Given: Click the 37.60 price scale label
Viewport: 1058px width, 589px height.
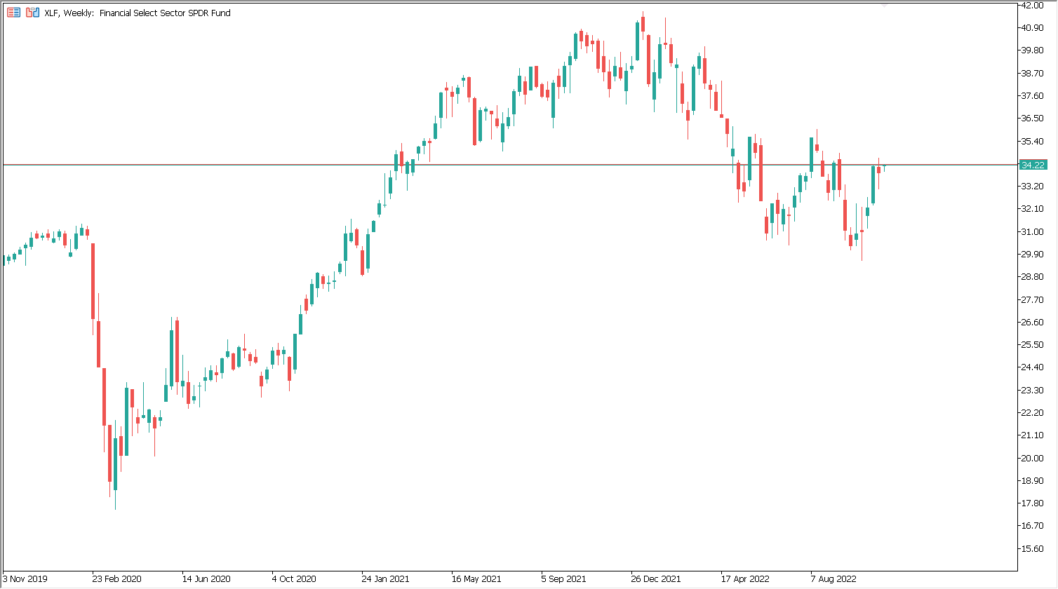Looking at the screenshot, I should click(1033, 96).
